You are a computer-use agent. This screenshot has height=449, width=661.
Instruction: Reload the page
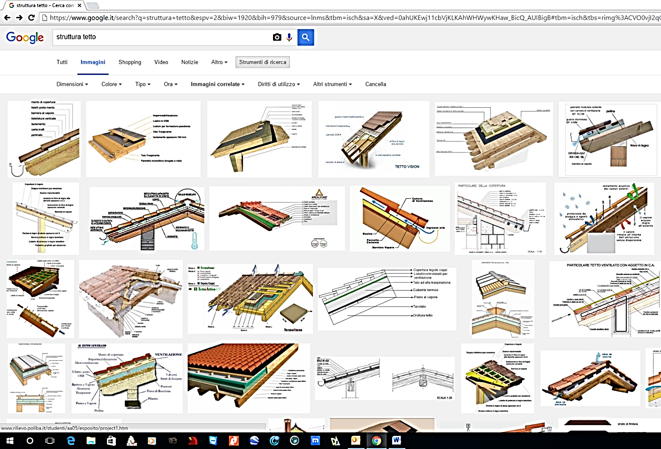(31, 18)
